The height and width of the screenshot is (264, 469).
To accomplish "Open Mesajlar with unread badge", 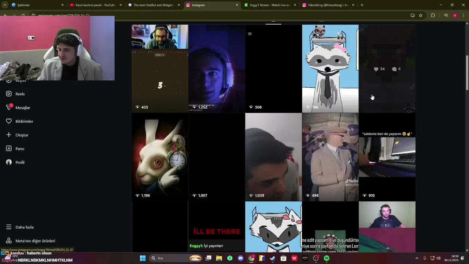I will tap(18, 107).
